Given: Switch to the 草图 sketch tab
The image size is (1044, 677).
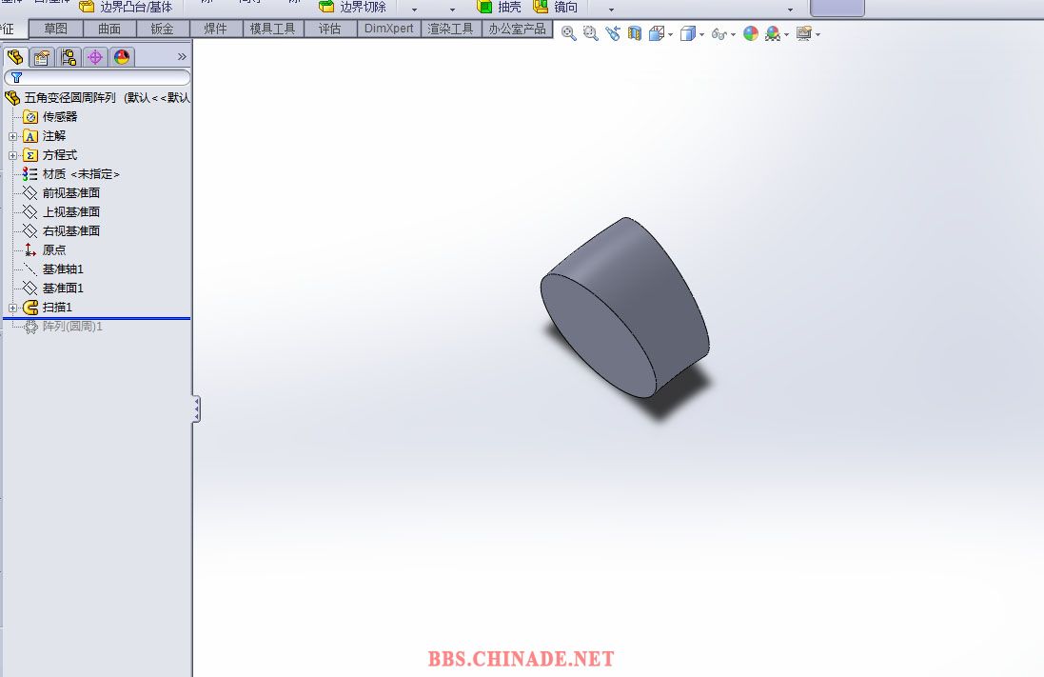Looking at the screenshot, I should (56, 29).
